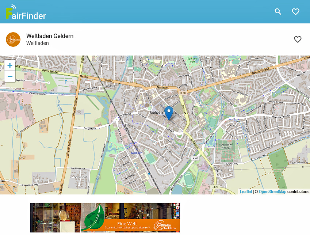Open the OpenStreetMap attribution link

coord(272,192)
